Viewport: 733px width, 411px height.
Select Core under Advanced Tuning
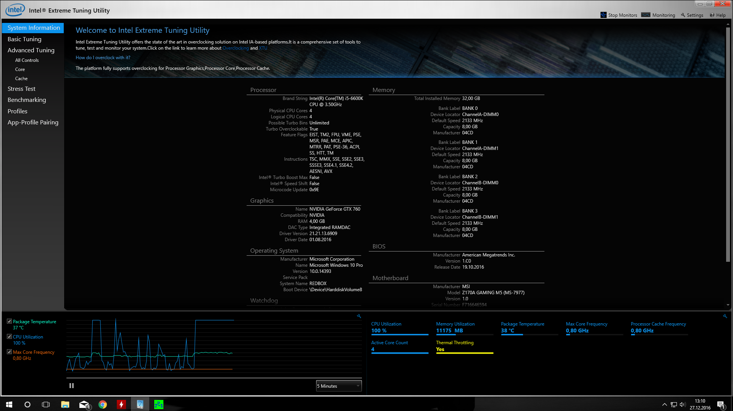(20, 69)
